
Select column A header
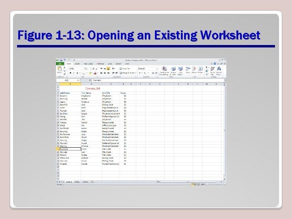70,84
